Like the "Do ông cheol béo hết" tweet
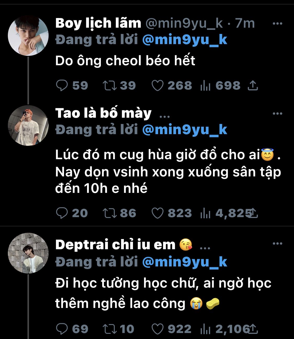 pos(158,86)
